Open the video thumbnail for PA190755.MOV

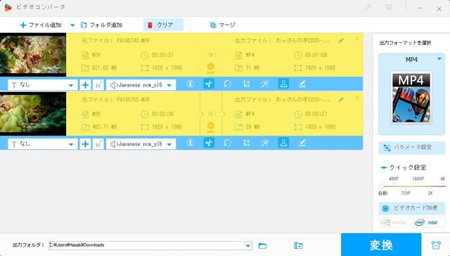33,114
